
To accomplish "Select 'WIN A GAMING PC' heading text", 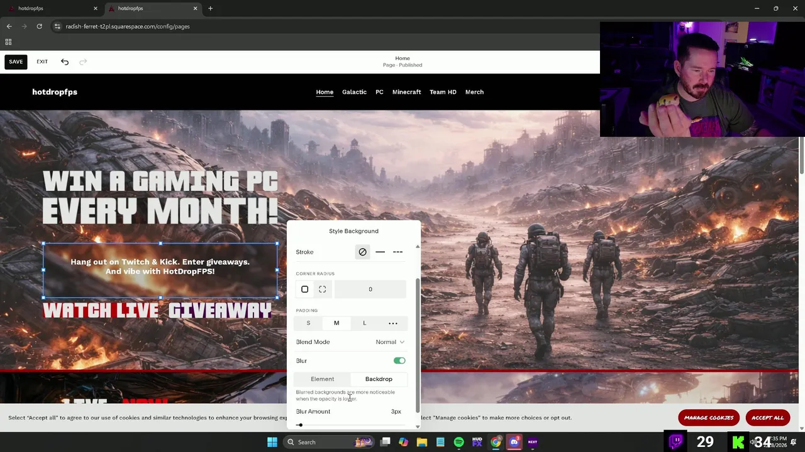I will [x=160, y=181].
